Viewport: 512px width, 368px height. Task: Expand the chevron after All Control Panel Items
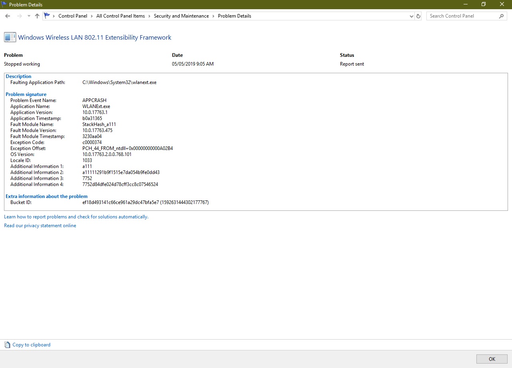point(150,16)
